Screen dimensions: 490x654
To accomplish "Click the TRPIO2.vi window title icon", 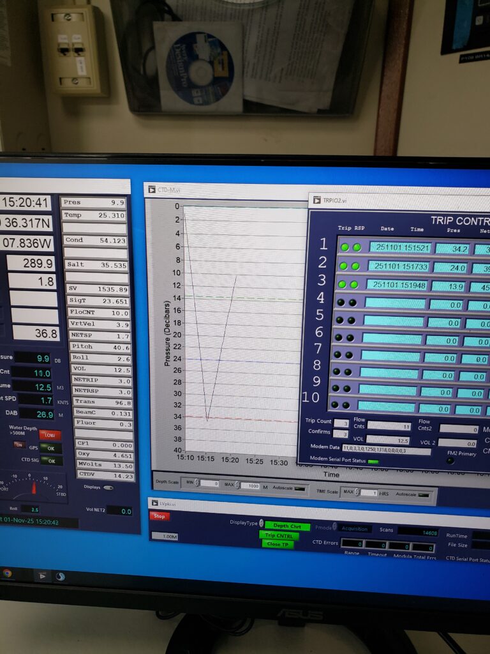I will click(x=316, y=200).
